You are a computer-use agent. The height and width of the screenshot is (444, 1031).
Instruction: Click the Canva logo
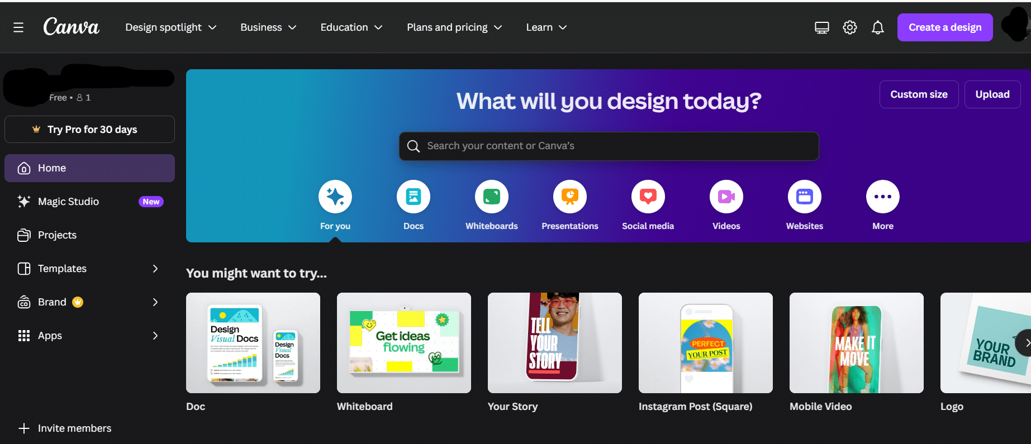click(x=72, y=27)
